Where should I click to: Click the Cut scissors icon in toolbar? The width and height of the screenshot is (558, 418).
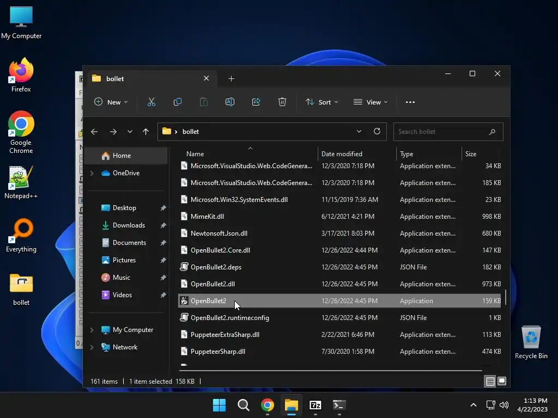(151, 102)
